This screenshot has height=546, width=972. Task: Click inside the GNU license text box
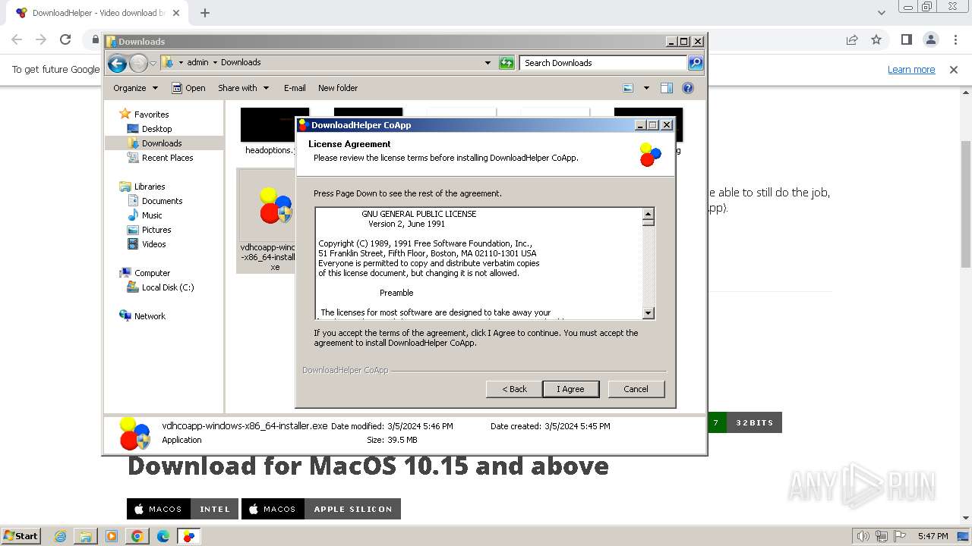[x=478, y=263]
